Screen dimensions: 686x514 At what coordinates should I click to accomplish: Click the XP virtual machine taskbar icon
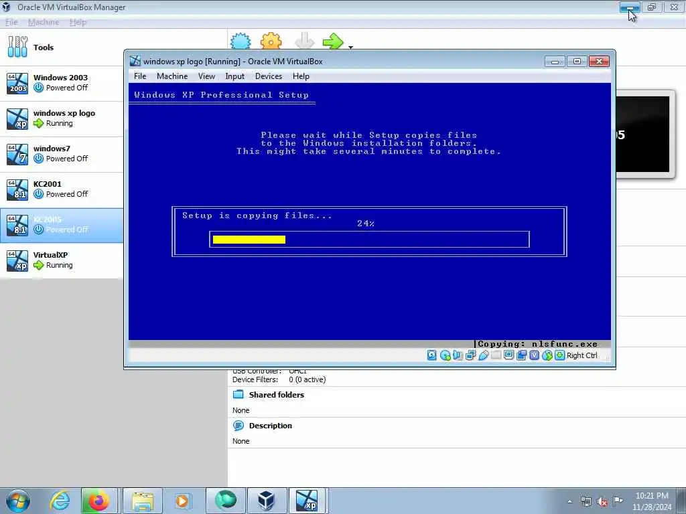(306, 501)
